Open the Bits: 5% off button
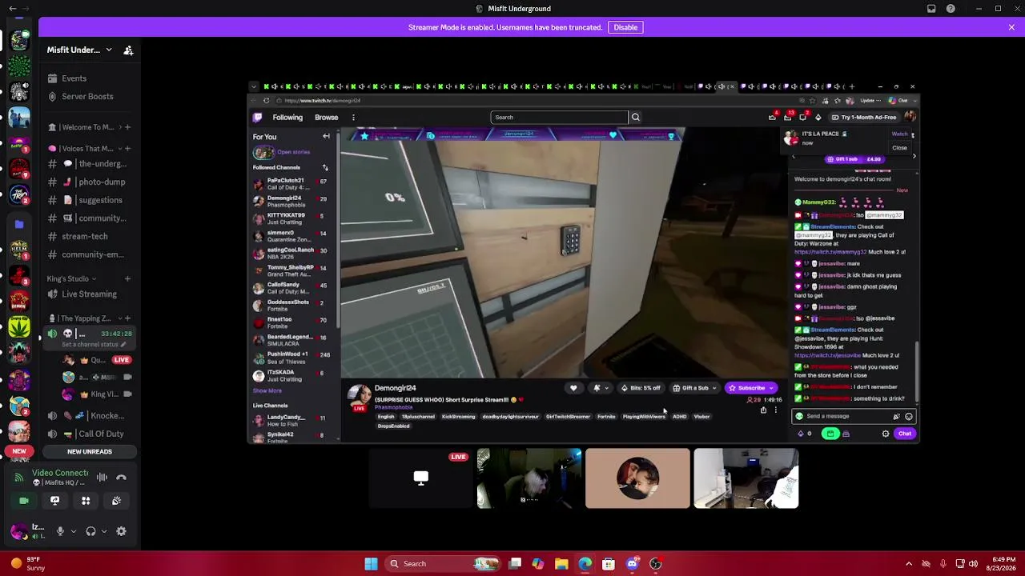Image resolution: width=1025 pixels, height=576 pixels. click(641, 388)
